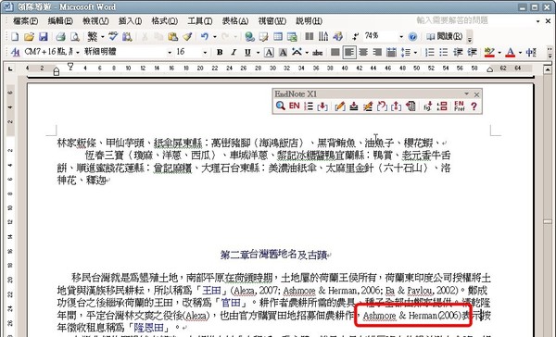Toggle center alignment button
Image resolution: width=556 pixels, height=337 pixels.
coord(363,53)
